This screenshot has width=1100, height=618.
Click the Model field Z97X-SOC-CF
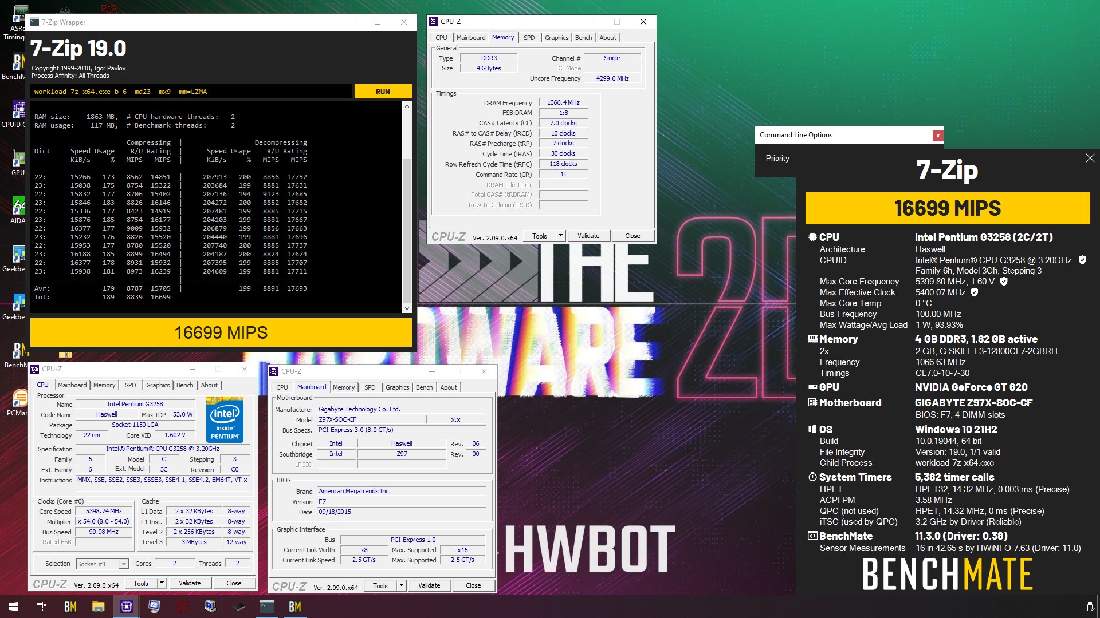coord(371,420)
